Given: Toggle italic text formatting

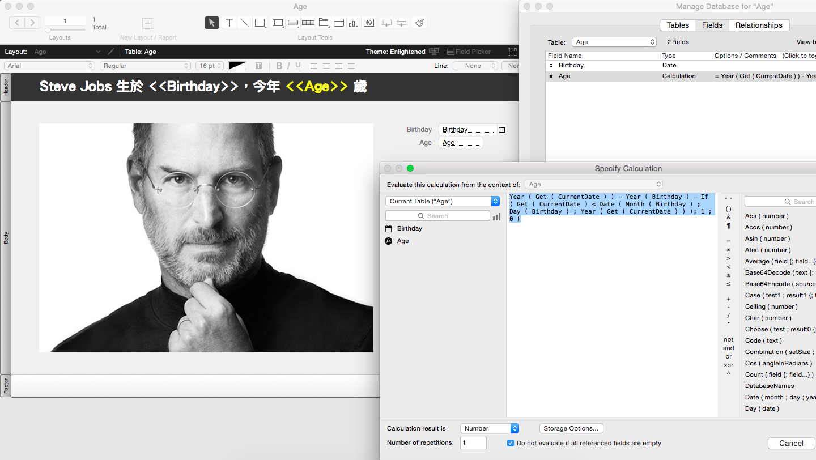Looking at the screenshot, I should [x=288, y=66].
